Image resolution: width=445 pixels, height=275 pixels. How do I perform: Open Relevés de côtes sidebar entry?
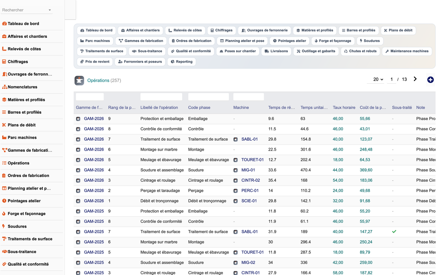24,49
